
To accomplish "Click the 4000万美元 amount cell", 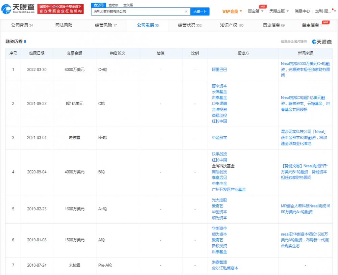I will click(x=74, y=172).
